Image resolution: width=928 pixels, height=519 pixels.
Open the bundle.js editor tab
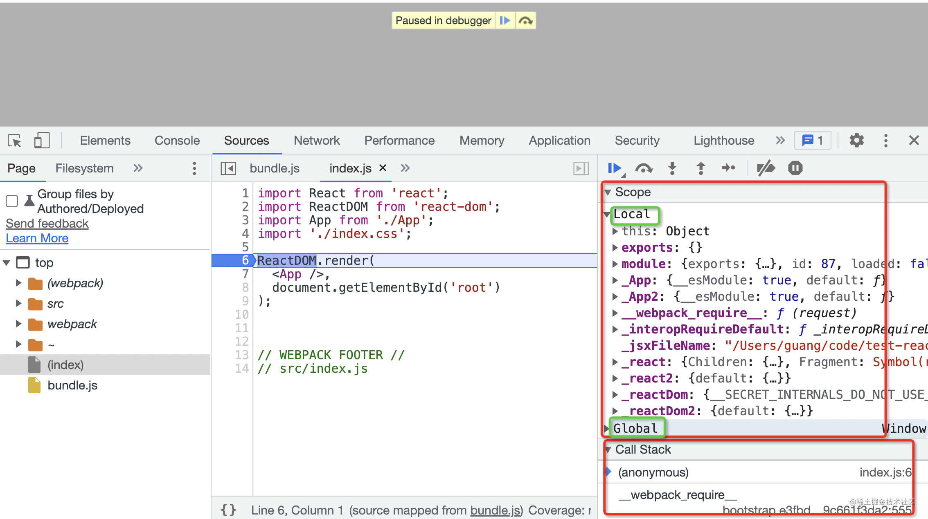coord(275,168)
